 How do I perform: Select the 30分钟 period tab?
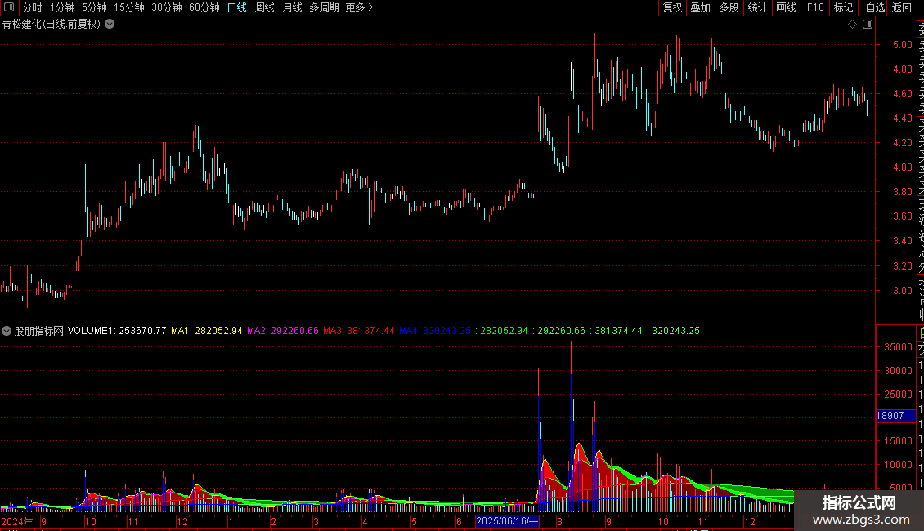coord(167,7)
